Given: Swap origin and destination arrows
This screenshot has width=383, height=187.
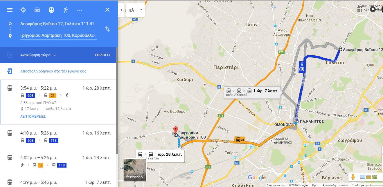Looking at the screenshot, I should tap(107, 29).
